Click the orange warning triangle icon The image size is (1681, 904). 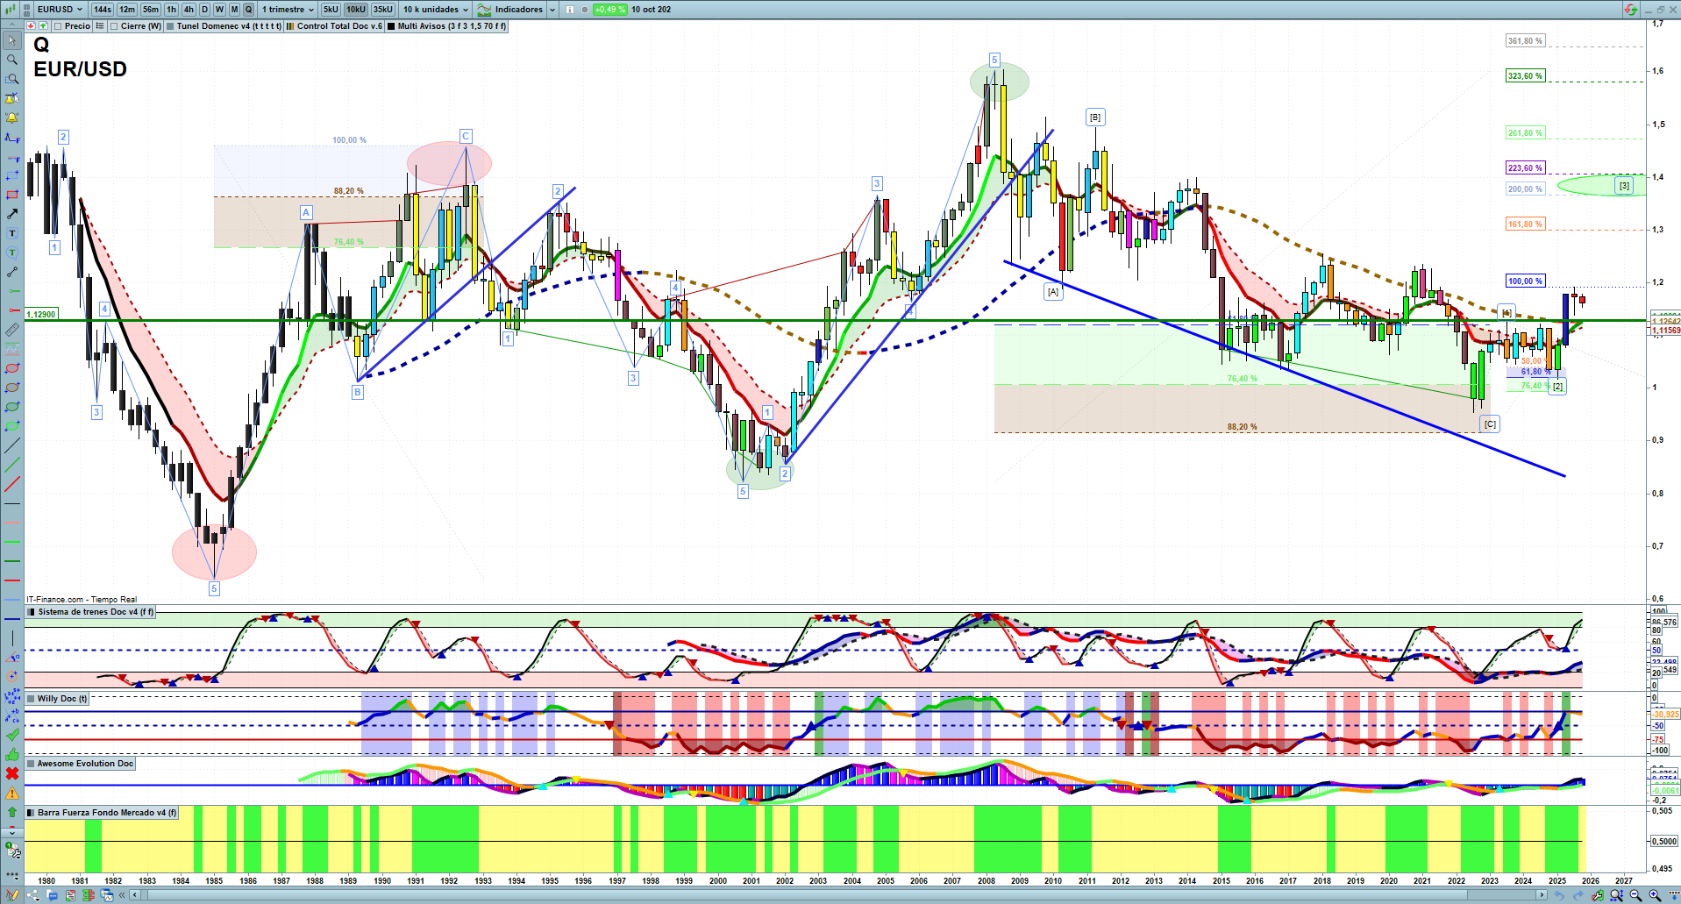coord(12,793)
